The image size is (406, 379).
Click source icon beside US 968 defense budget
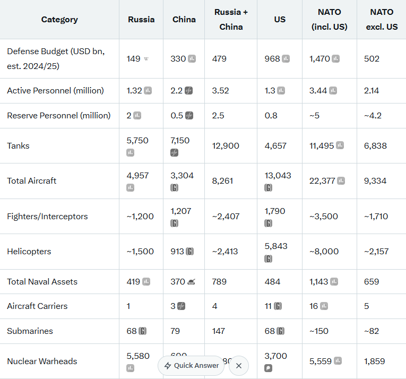[286, 59]
